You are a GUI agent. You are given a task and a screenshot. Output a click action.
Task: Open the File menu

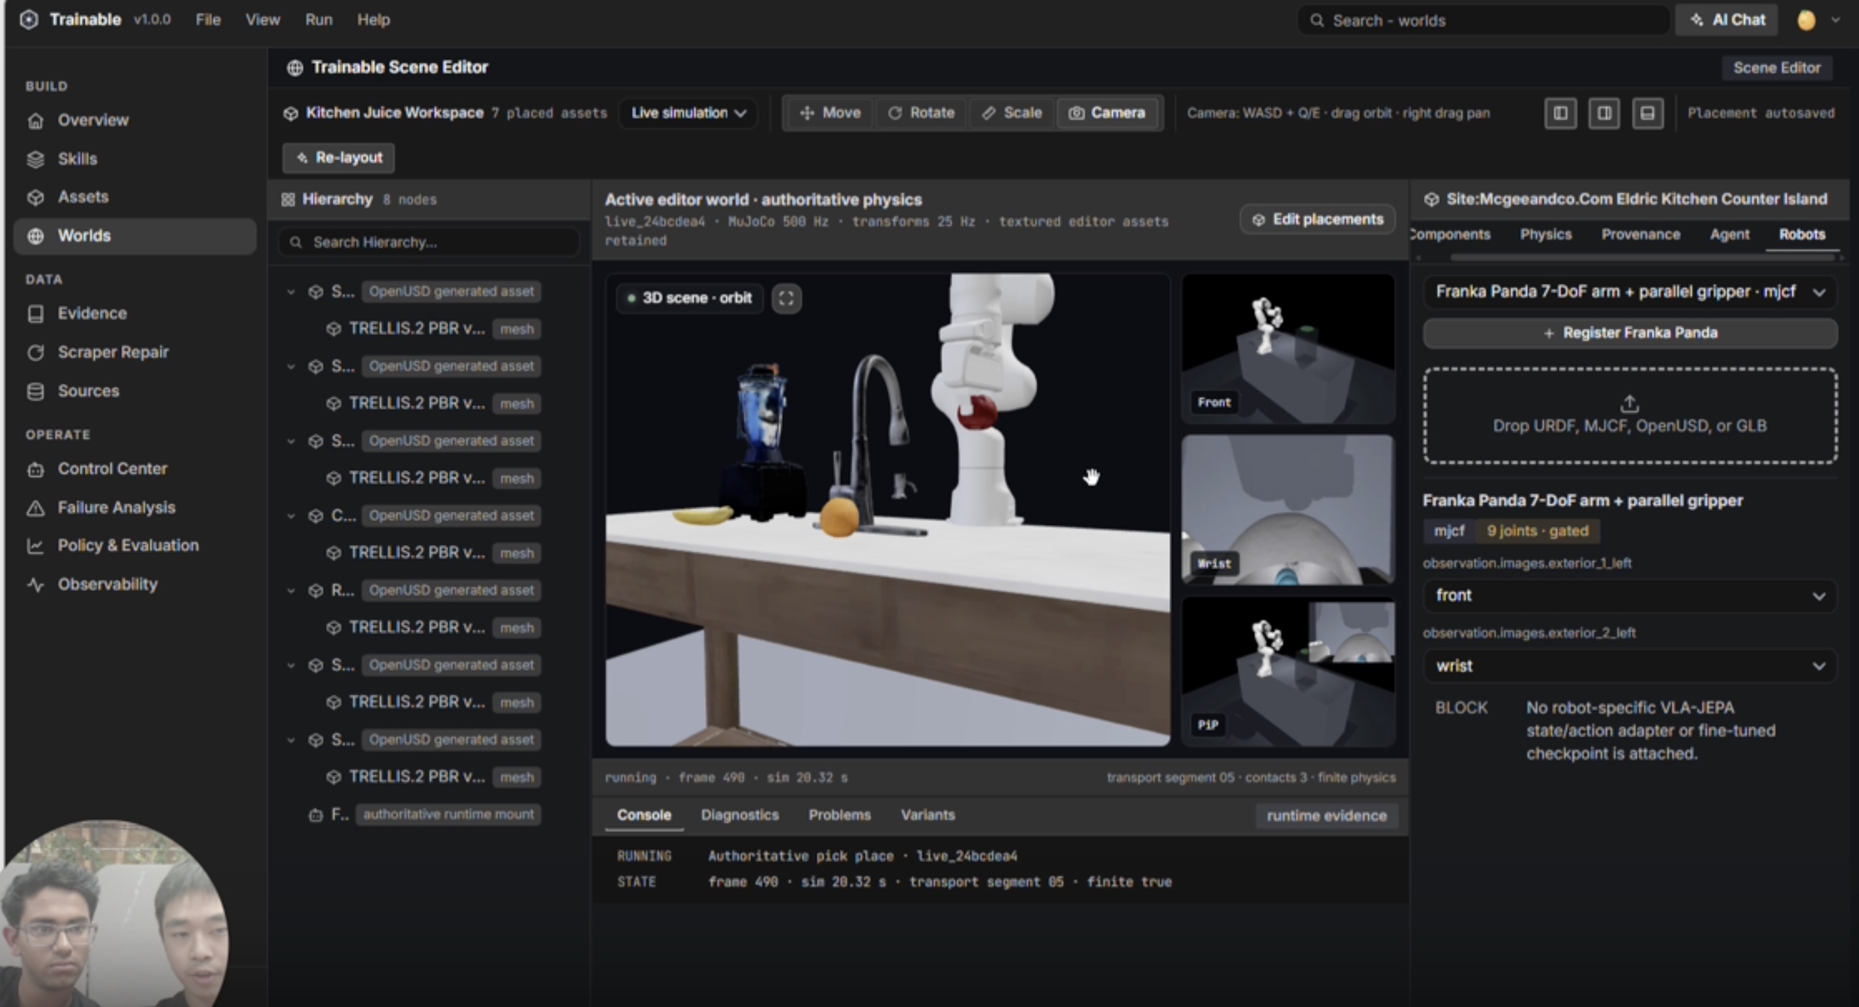click(208, 20)
